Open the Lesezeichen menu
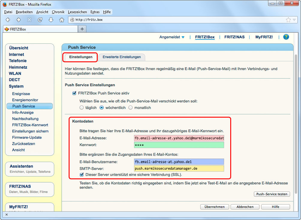The width and height of the screenshot is (301, 220). tap(77, 12)
